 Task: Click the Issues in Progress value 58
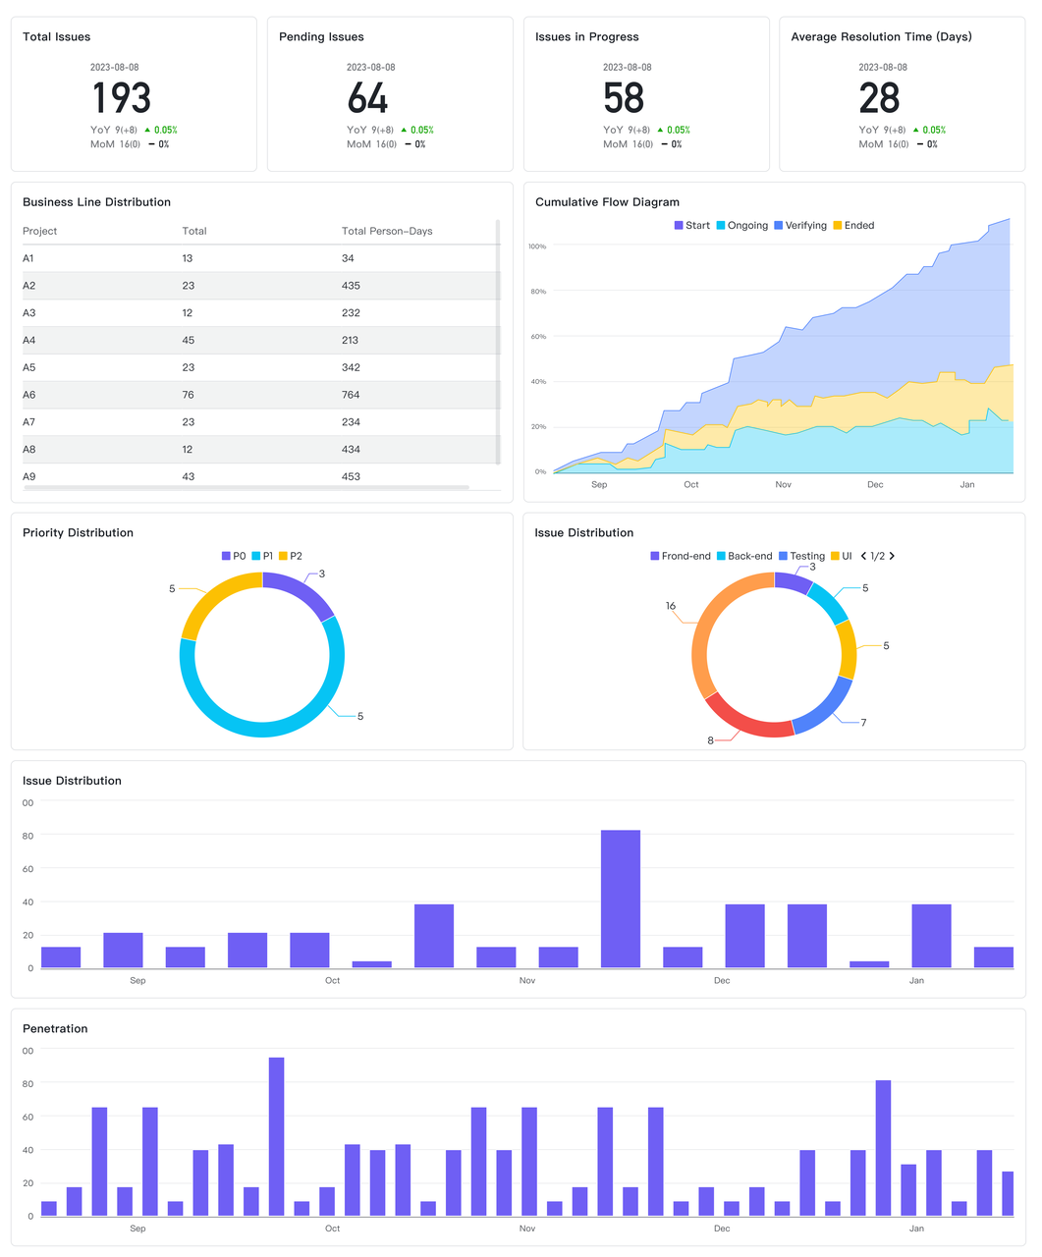click(x=624, y=98)
